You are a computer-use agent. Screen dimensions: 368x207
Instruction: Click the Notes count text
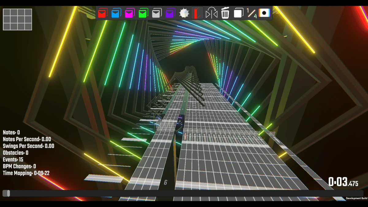click(x=11, y=132)
